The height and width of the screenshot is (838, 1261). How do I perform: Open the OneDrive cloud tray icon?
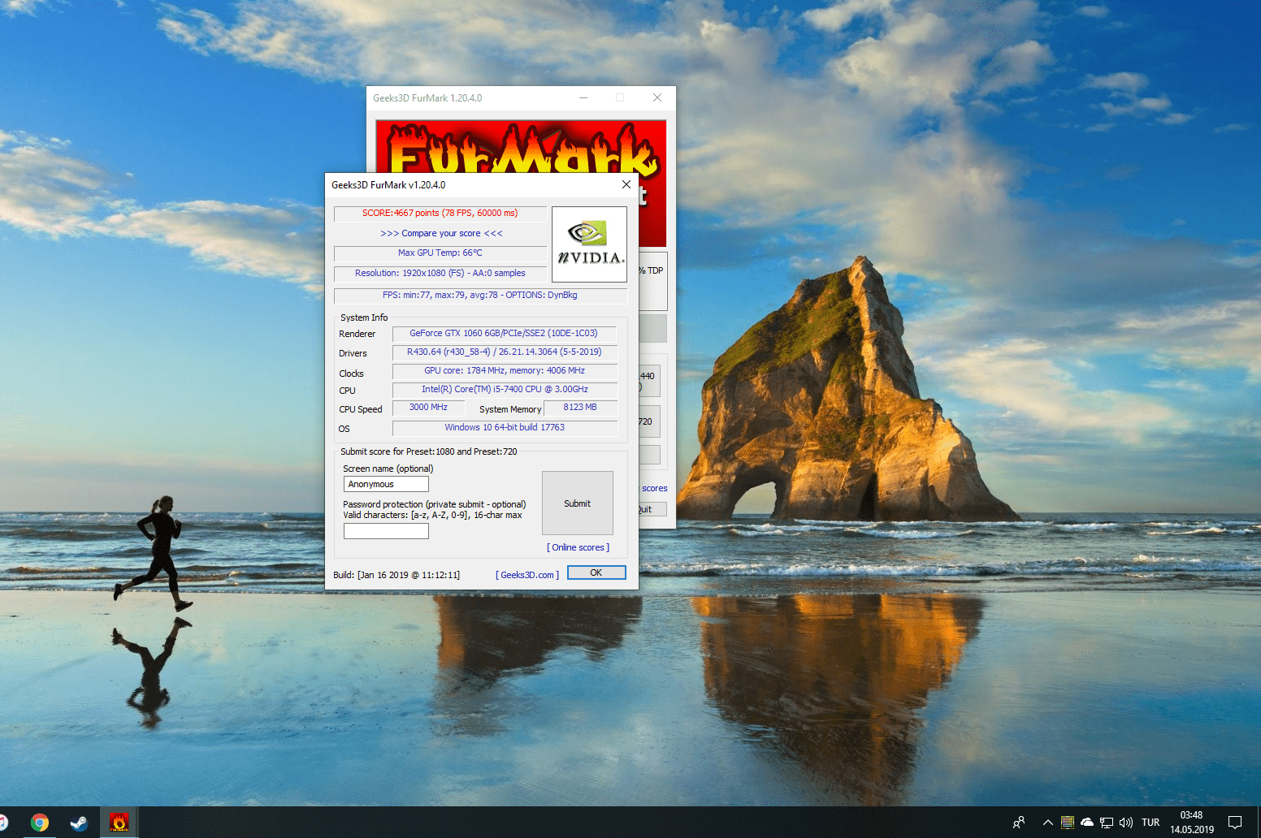coord(1087,823)
